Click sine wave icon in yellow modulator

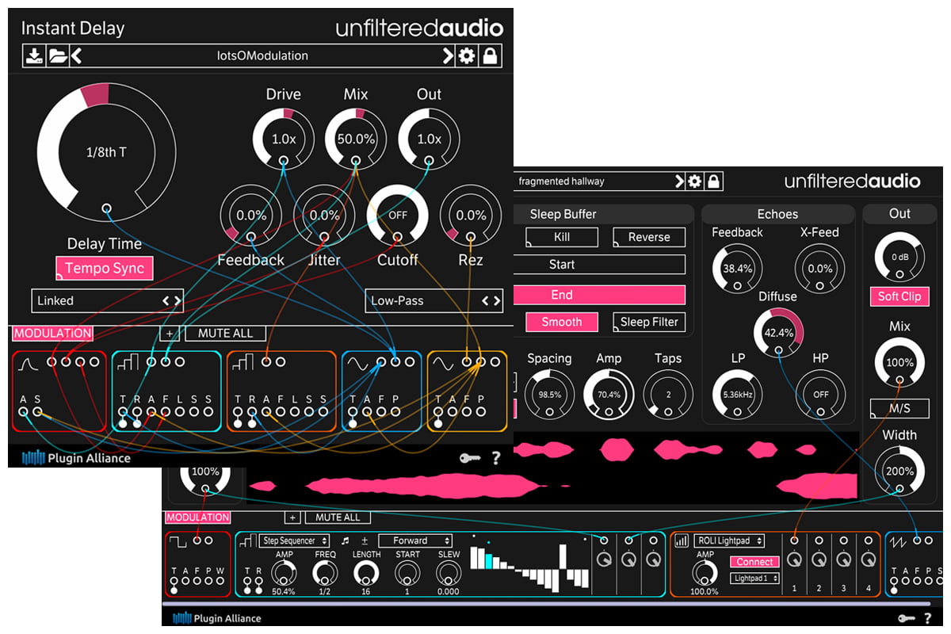point(443,364)
